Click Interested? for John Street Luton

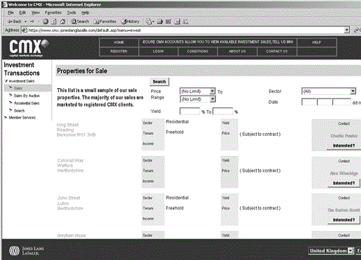pyautogui.click(x=344, y=220)
